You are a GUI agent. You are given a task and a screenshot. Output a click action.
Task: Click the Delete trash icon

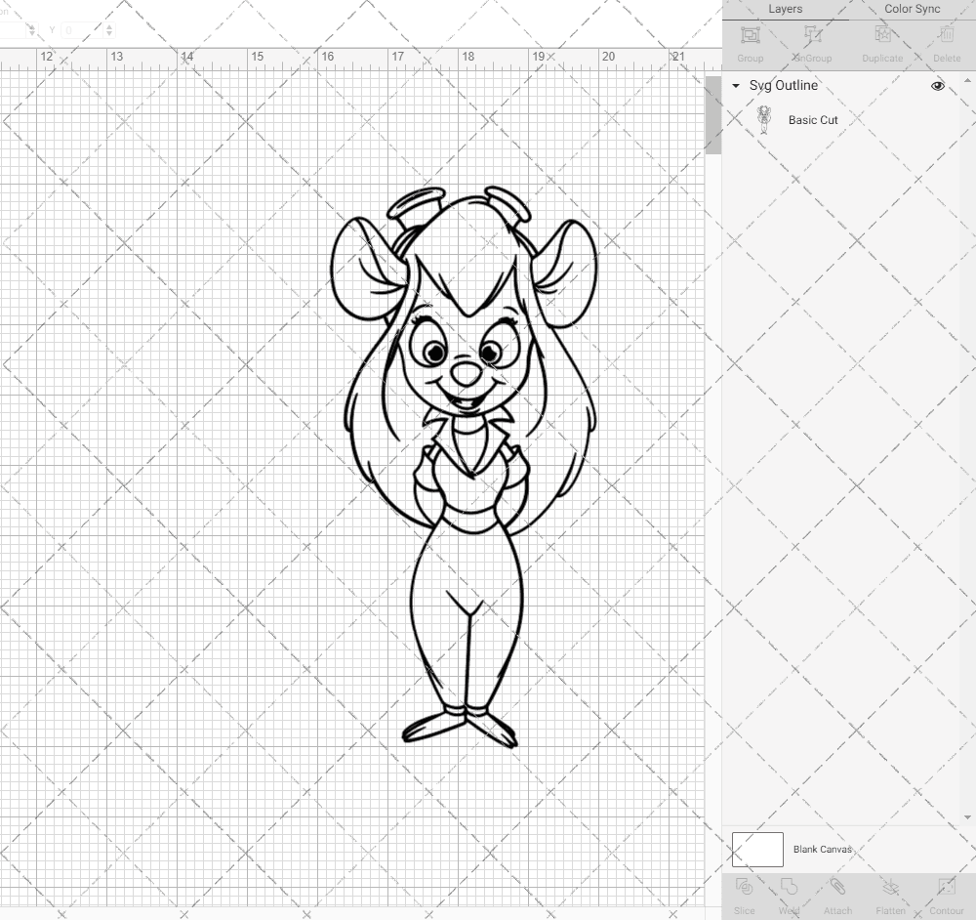pos(947,35)
